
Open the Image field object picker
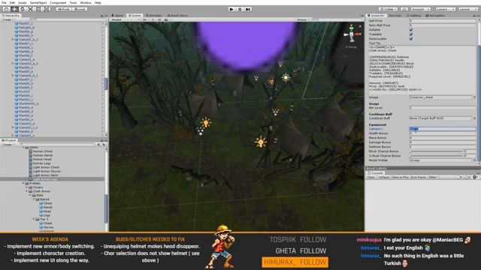point(474,97)
